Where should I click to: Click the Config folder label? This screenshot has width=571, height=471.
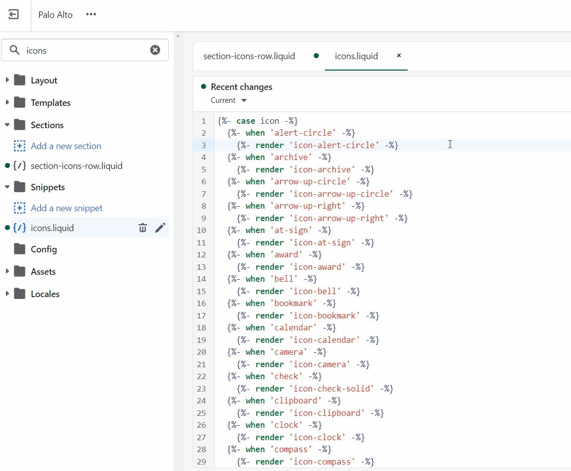pyautogui.click(x=44, y=249)
